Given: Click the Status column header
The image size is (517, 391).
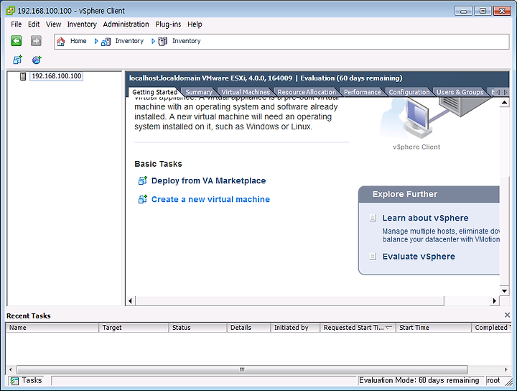Looking at the screenshot, I should point(197,328).
